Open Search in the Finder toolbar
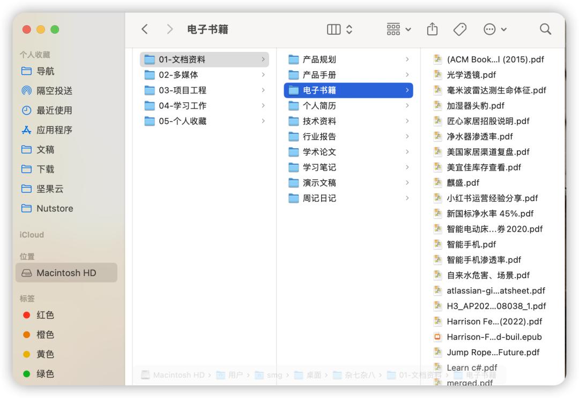This screenshot has height=398, width=579. coord(545,29)
